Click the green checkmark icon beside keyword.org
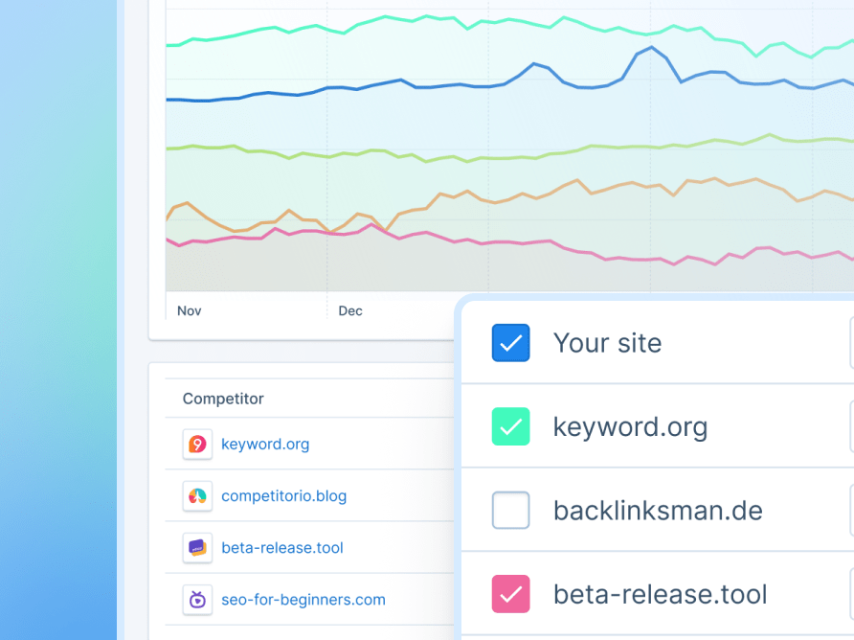This screenshot has width=854, height=640. pos(510,426)
